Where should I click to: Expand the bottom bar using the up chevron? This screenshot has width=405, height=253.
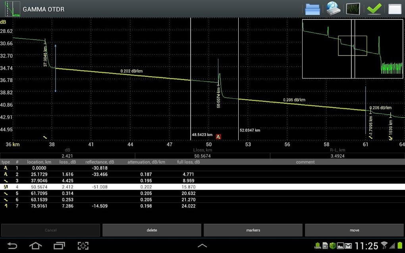coord(202,245)
